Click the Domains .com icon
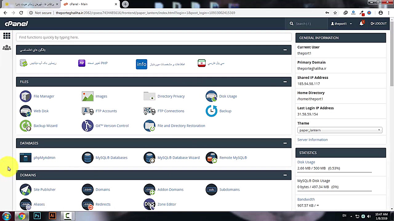 pyautogui.click(x=87, y=190)
